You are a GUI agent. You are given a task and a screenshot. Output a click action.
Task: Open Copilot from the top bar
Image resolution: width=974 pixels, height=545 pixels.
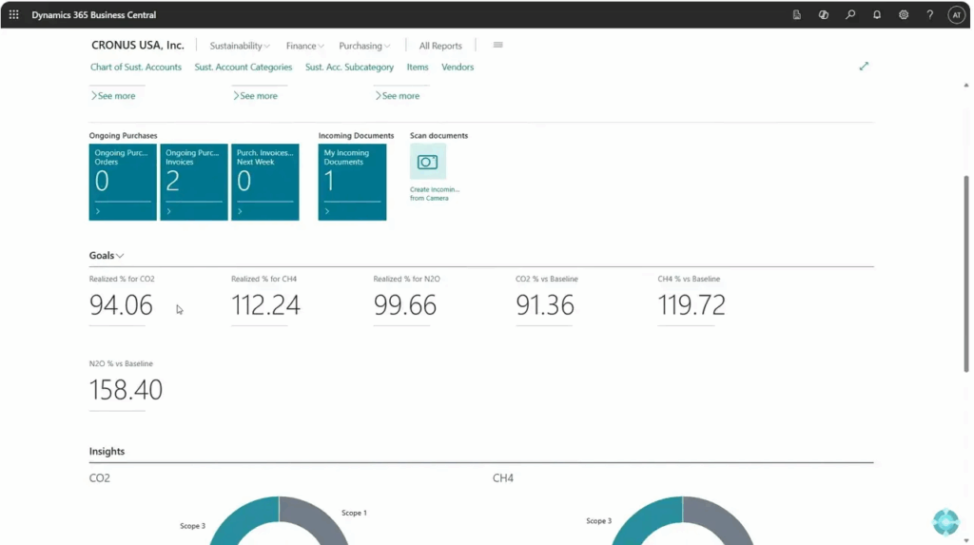click(824, 14)
